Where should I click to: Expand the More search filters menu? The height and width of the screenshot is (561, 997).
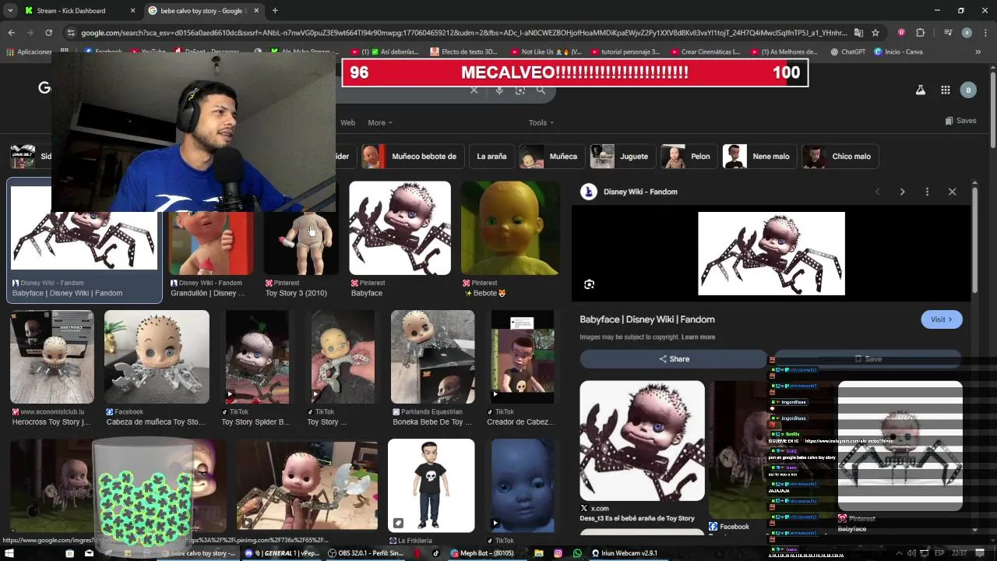pyautogui.click(x=379, y=122)
